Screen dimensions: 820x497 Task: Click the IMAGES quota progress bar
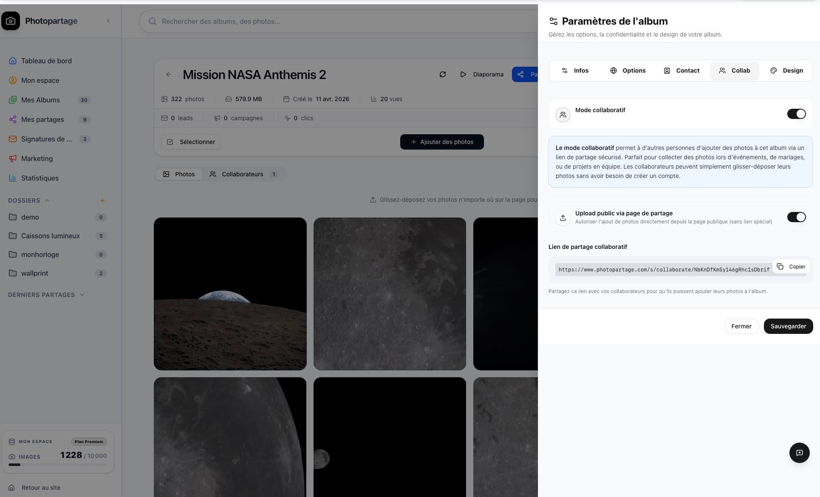point(58,465)
